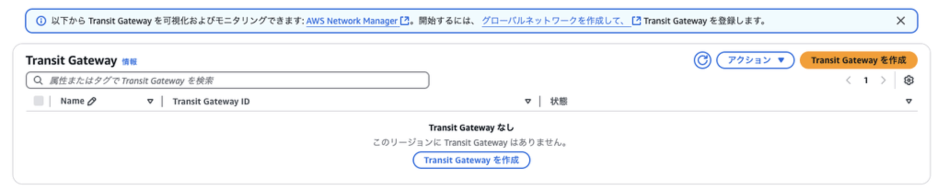Open the 情報 link beside Transit Gateway
This screenshot has height=196, width=937.
[x=129, y=62]
